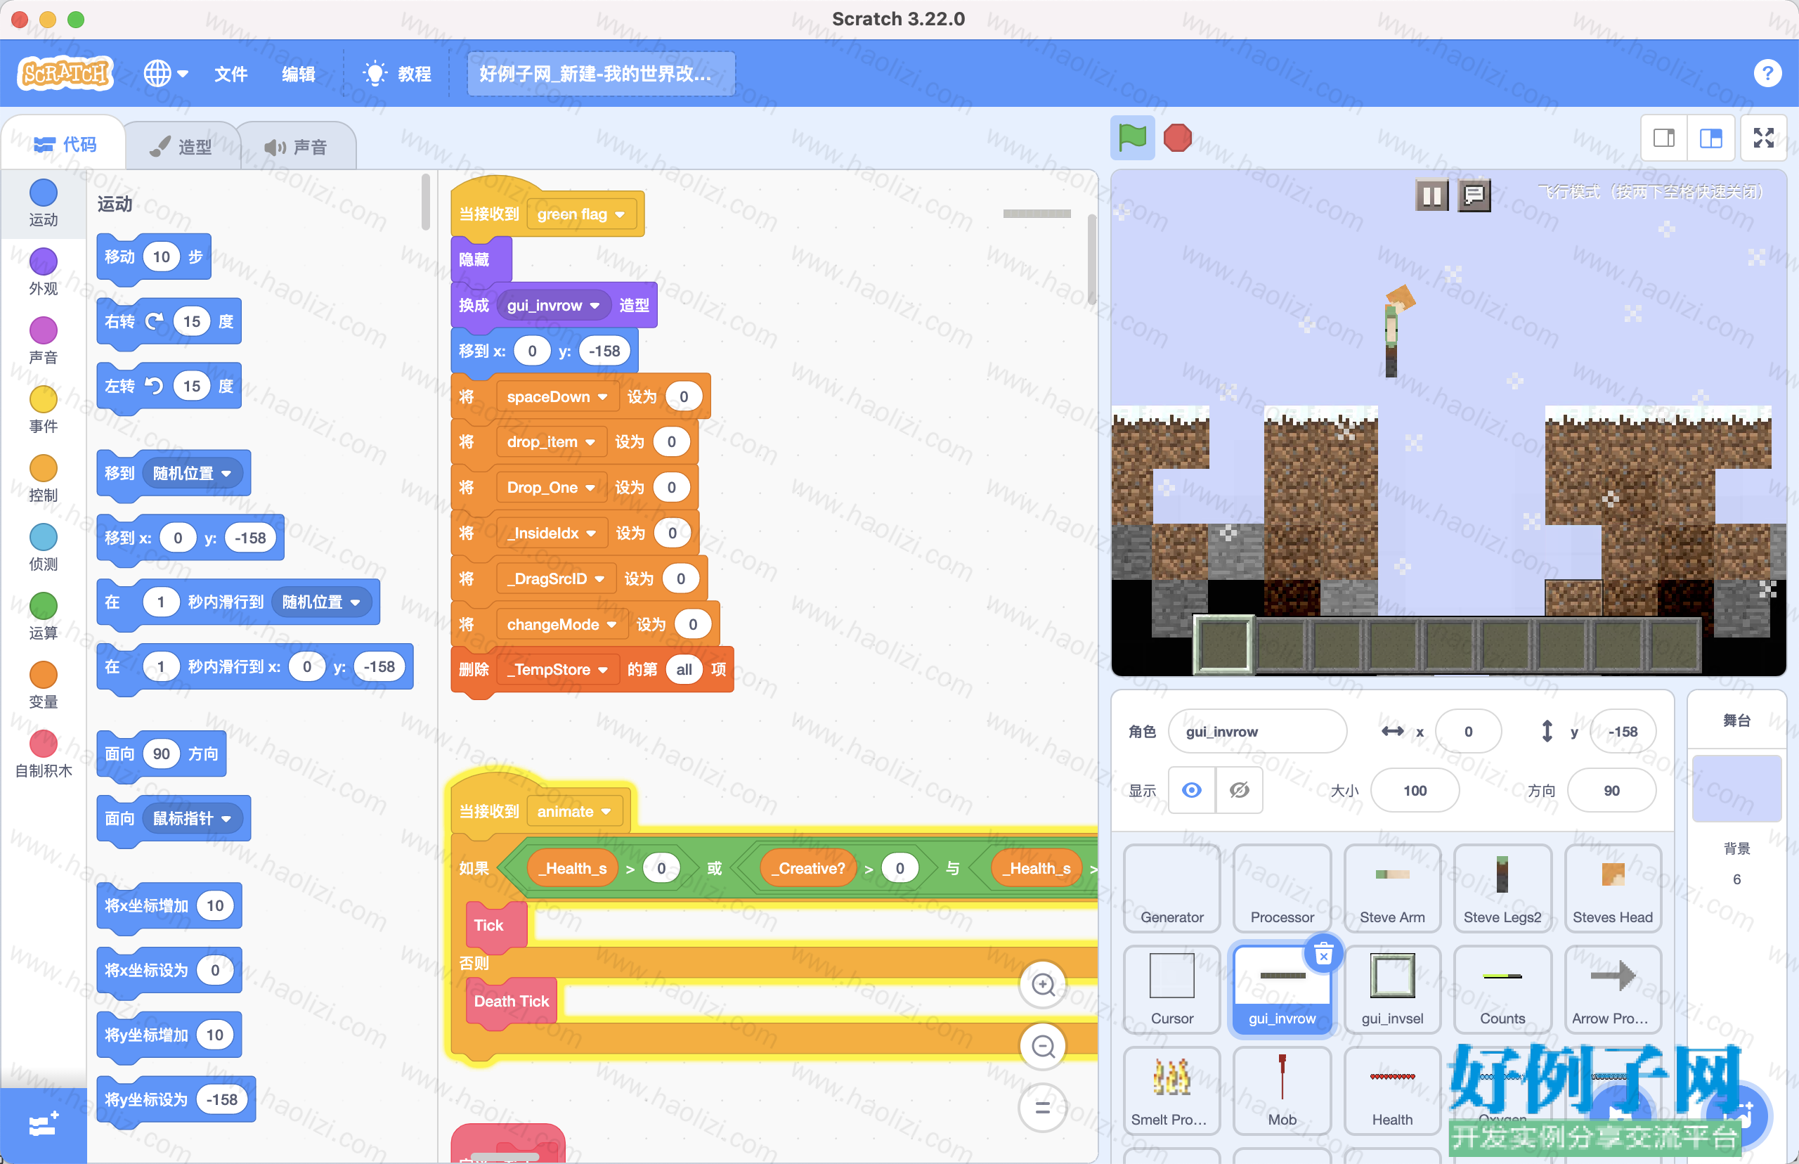Select the stage backdrop thumbnail
1799x1164 pixels.
click(1736, 789)
